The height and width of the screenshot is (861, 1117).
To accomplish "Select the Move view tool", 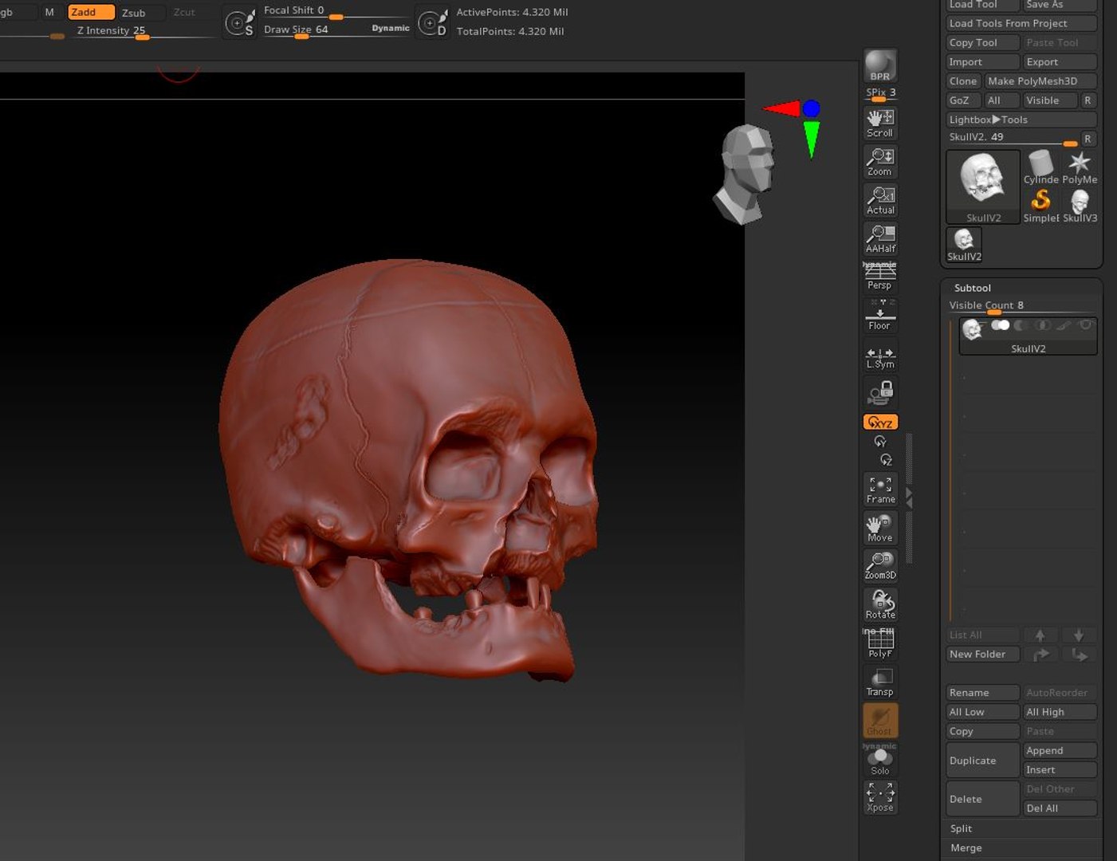I will pyautogui.click(x=880, y=528).
